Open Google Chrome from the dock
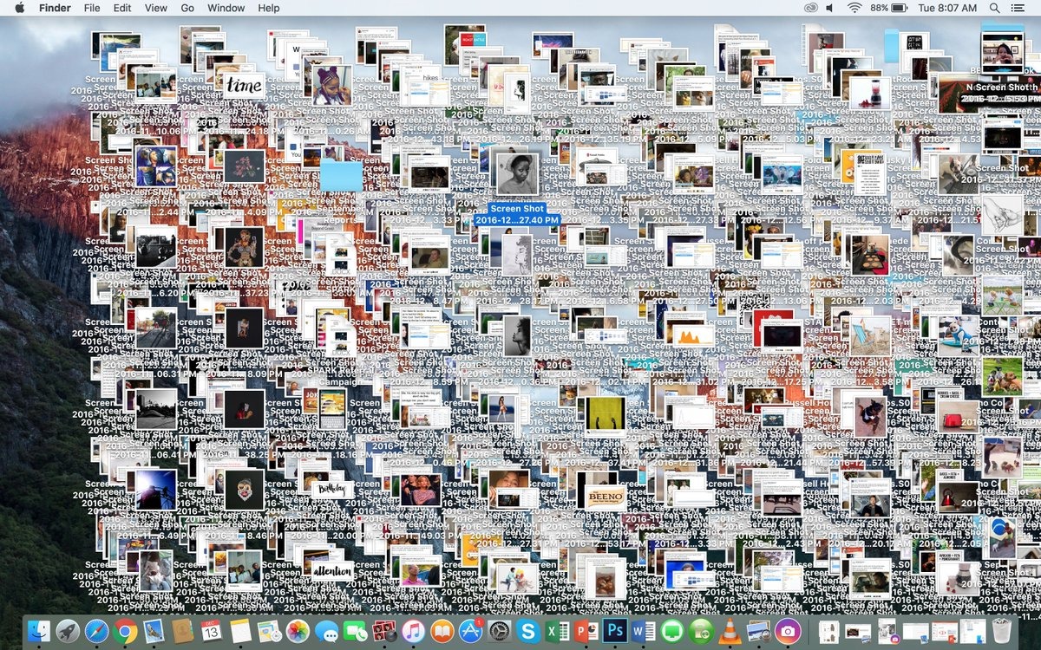 (x=125, y=632)
